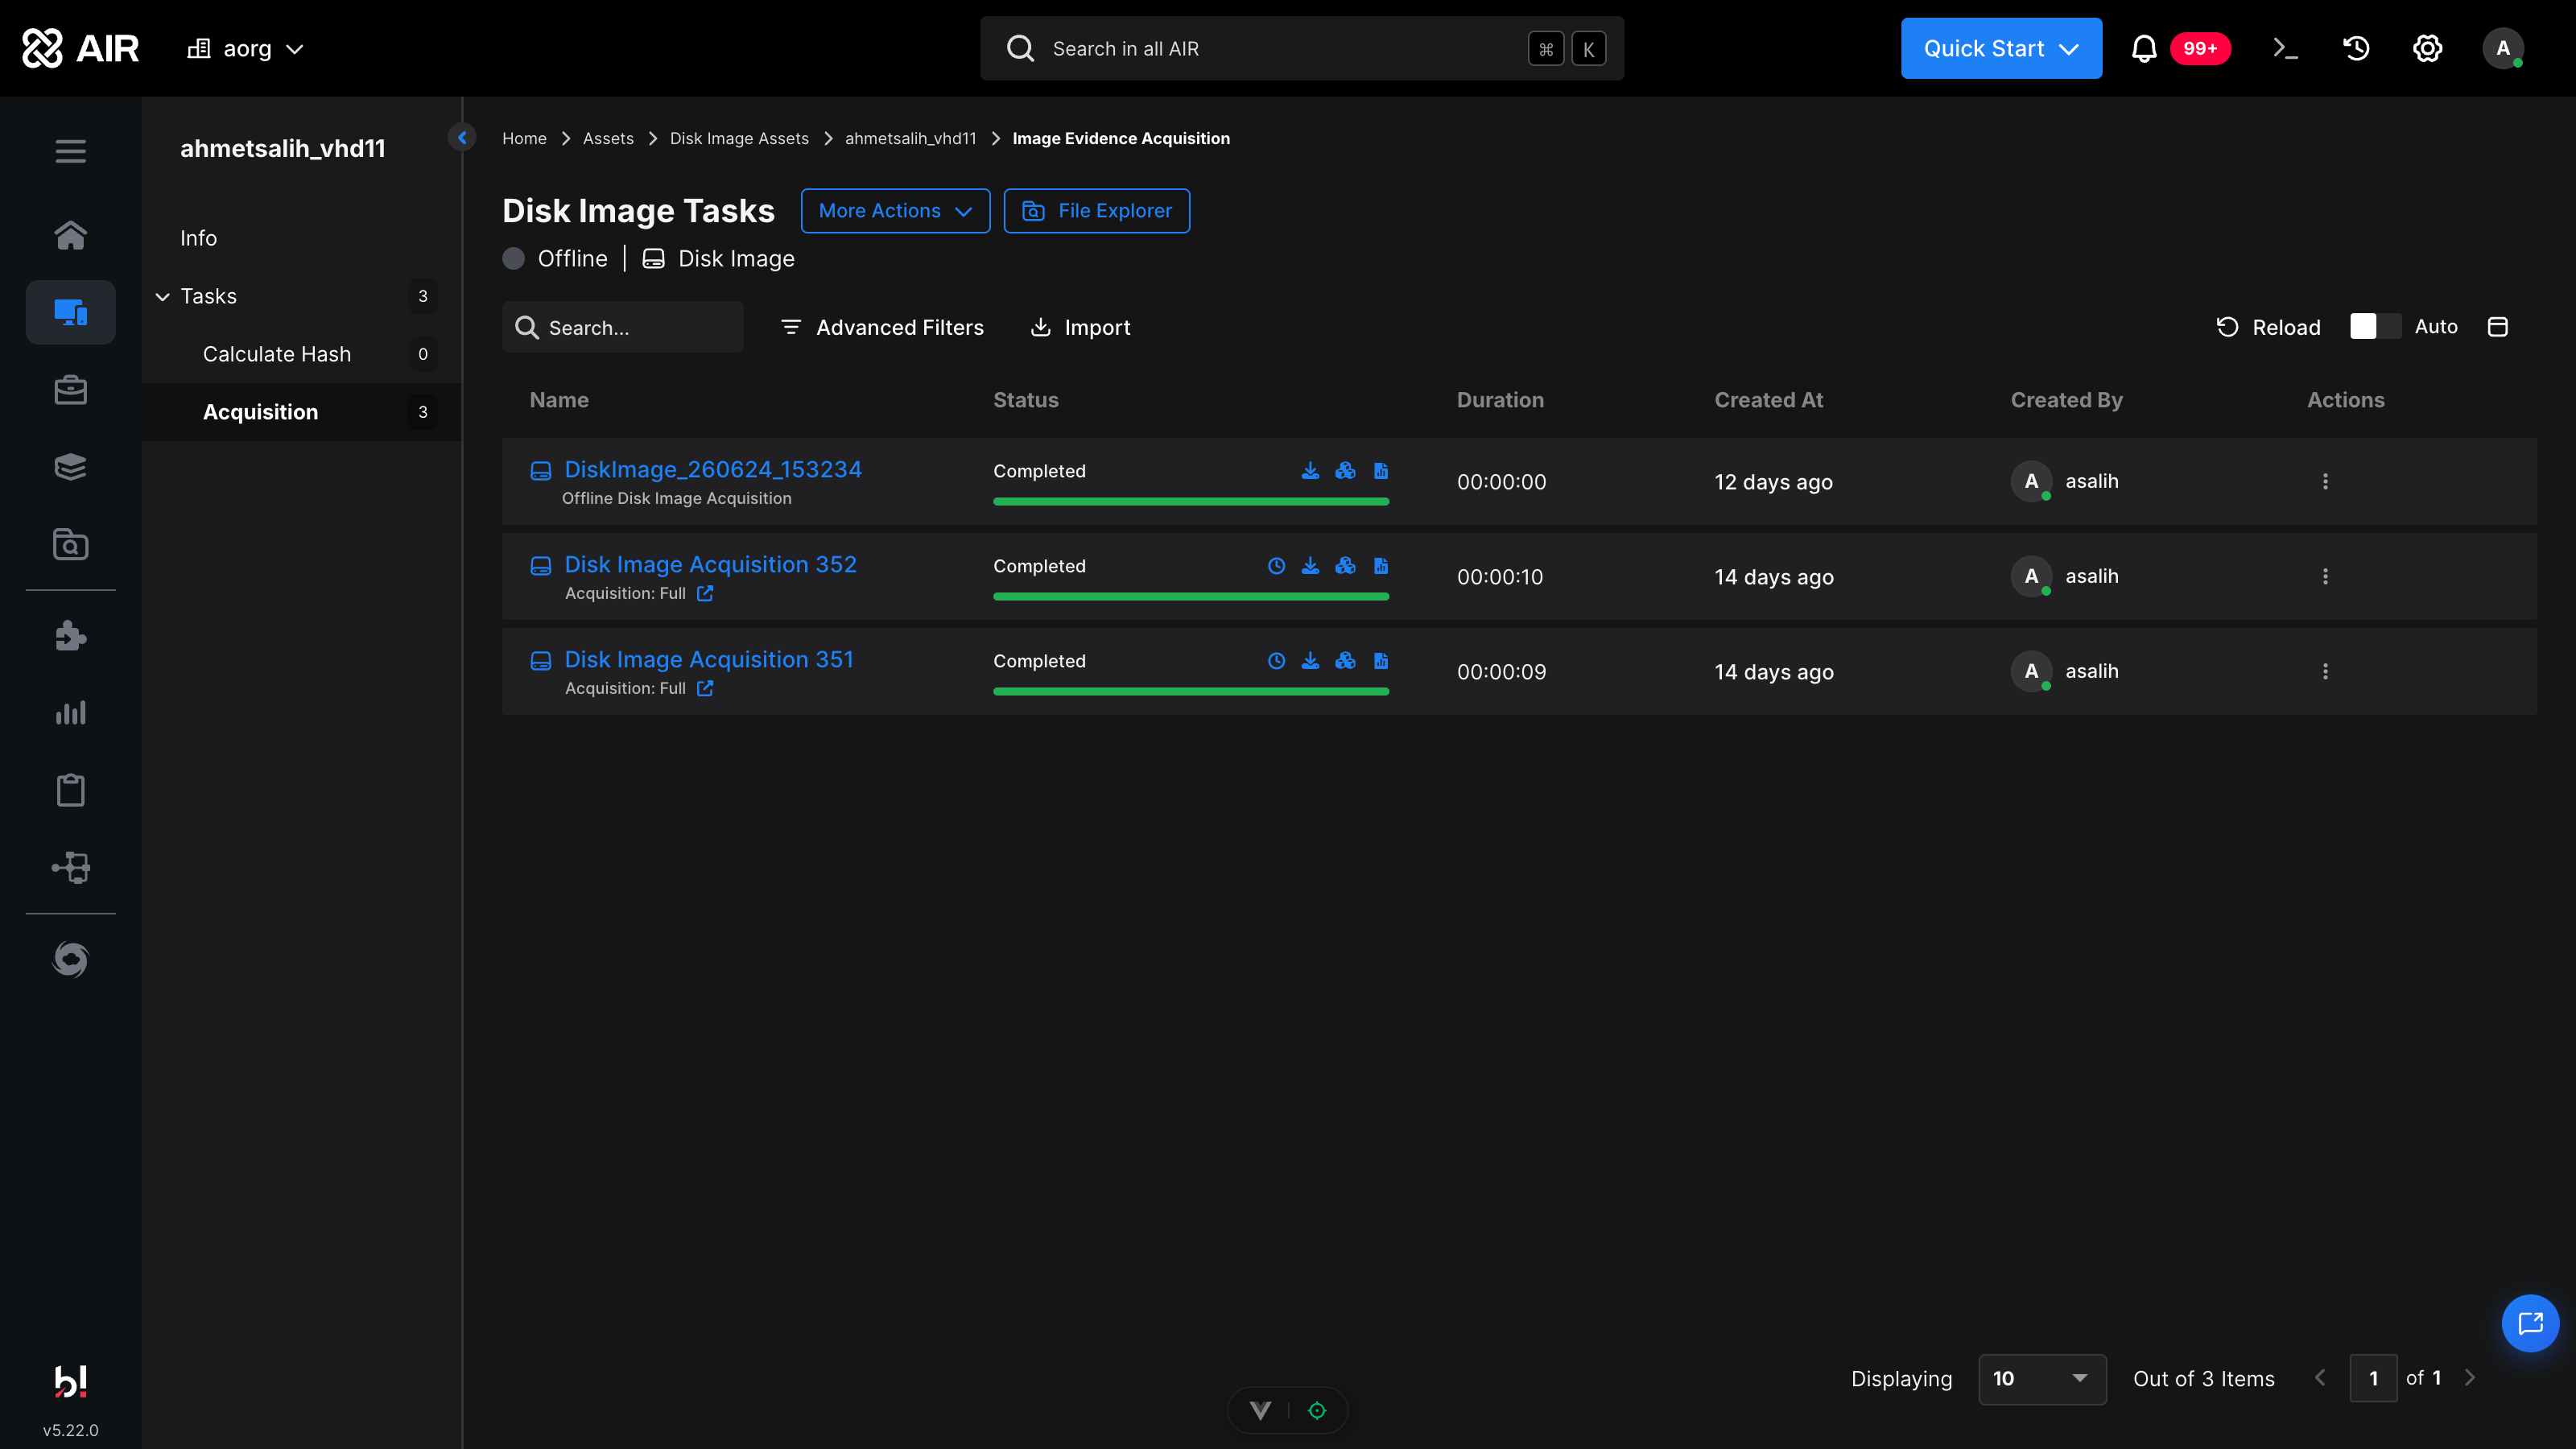This screenshot has height=1449, width=2576.
Task: Click the File Explorer button
Action: click(x=1096, y=211)
